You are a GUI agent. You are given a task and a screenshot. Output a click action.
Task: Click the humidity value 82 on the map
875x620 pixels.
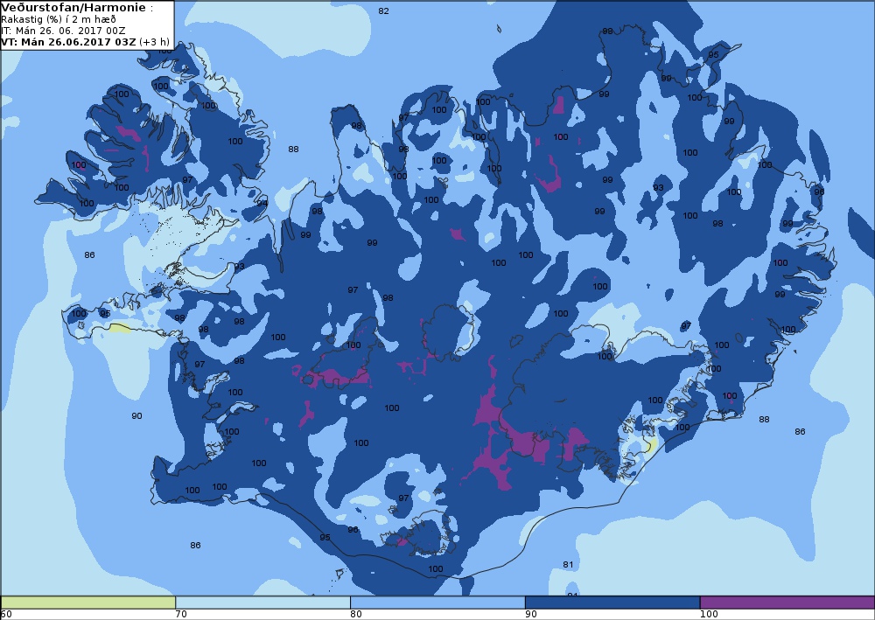[383, 11]
